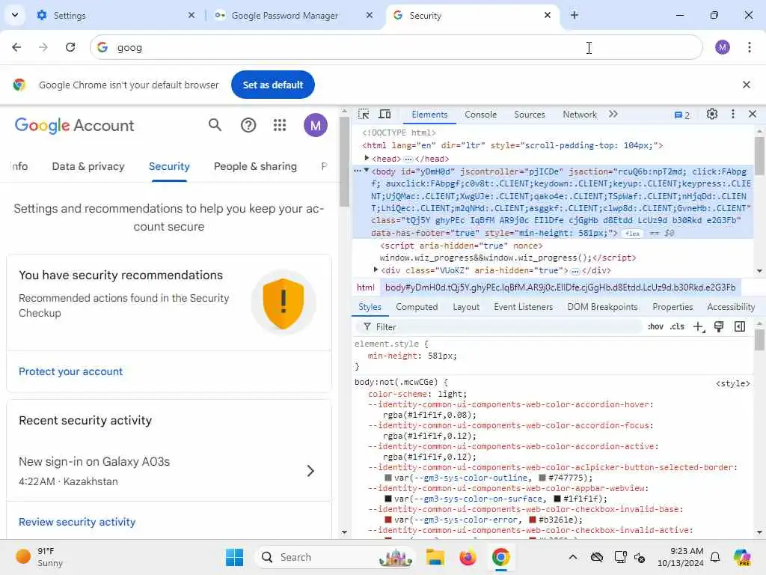
Task: Click the flex badge on the body element
Action: tap(633, 234)
